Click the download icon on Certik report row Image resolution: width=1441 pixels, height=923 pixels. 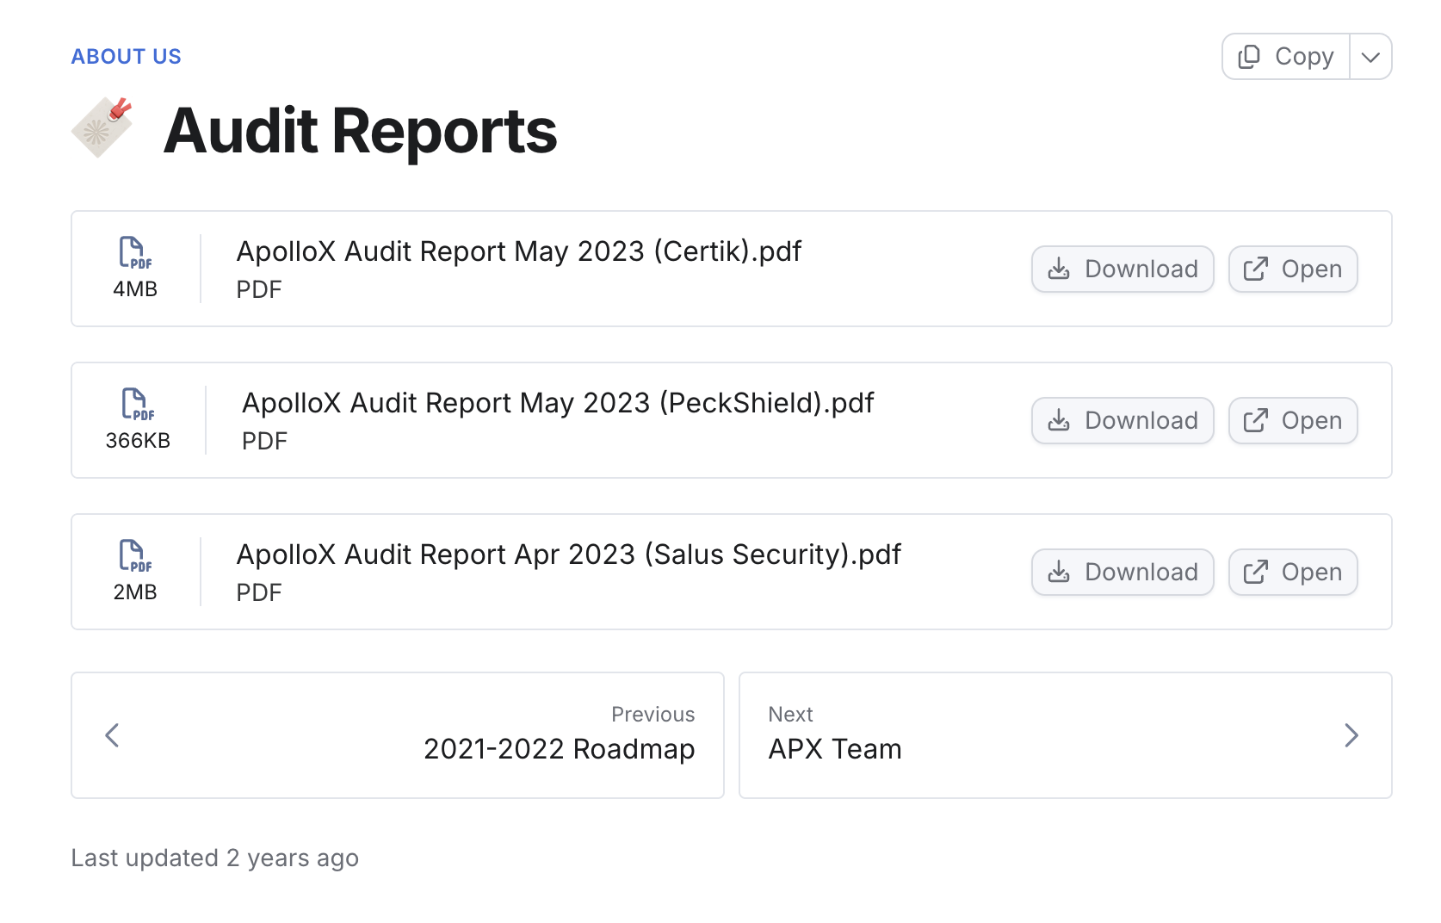1058,269
